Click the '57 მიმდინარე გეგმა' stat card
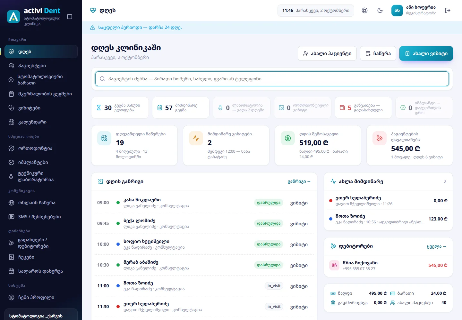The image size is (462, 320). point(181,108)
